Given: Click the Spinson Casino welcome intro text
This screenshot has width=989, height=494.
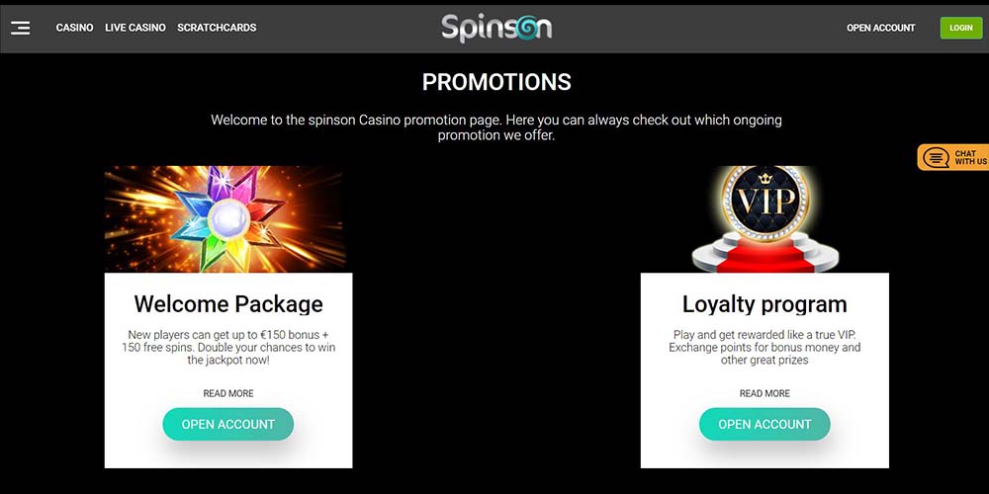Looking at the screenshot, I should (x=496, y=127).
